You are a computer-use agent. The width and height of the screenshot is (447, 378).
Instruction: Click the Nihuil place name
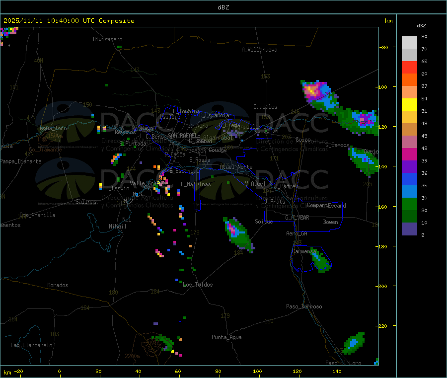tap(118, 227)
